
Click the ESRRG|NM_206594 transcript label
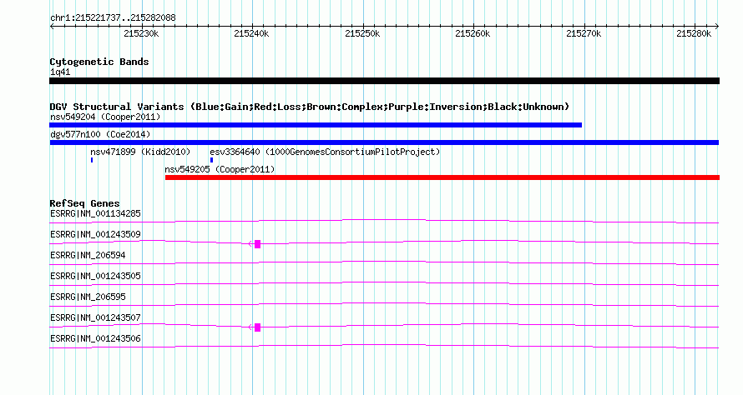88,256
